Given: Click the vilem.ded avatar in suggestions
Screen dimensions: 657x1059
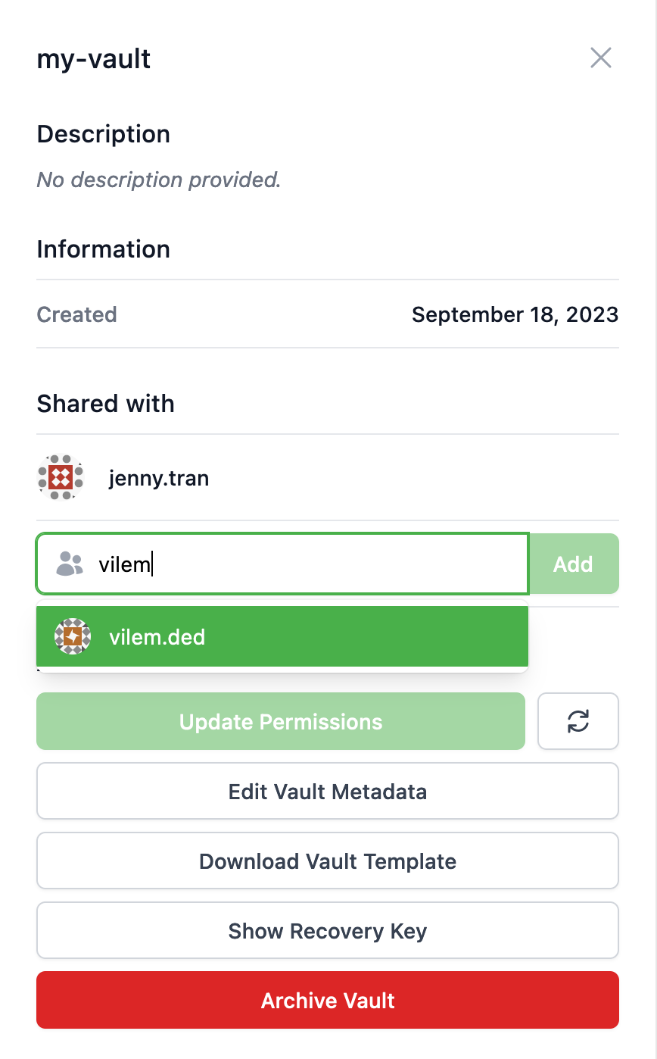Looking at the screenshot, I should point(73,636).
